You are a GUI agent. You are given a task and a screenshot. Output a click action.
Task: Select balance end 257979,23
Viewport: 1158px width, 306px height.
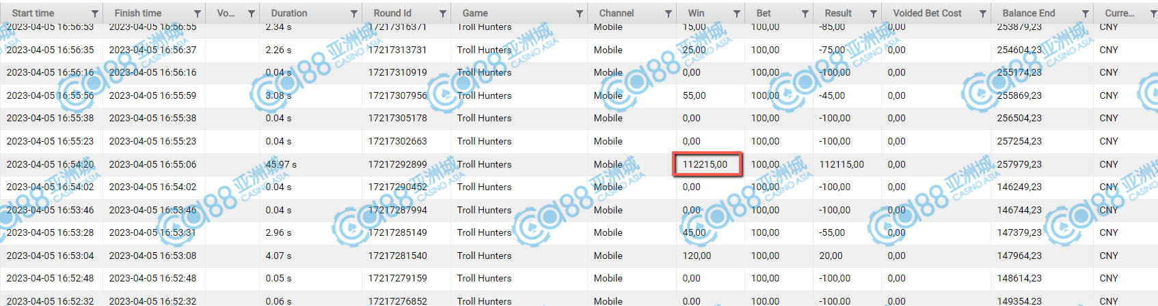tap(1019, 164)
